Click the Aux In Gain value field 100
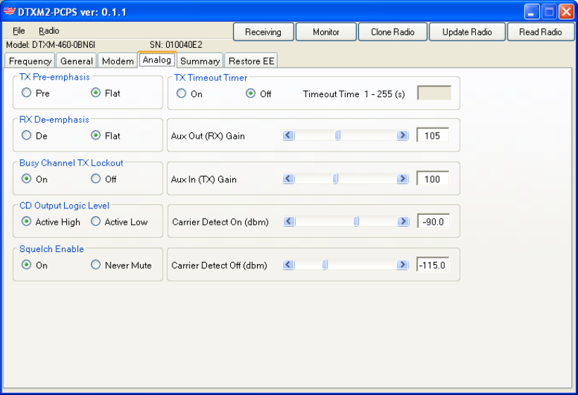This screenshot has height=395, width=578. click(x=432, y=179)
